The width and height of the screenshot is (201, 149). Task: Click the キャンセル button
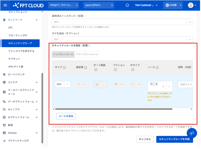coord(145,139)
